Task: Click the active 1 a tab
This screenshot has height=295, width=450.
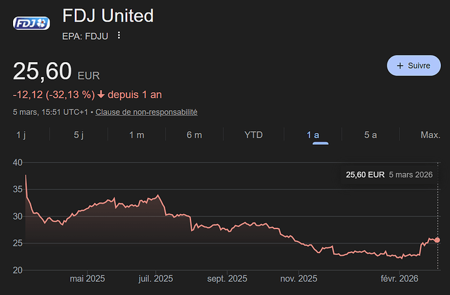Action: pyautogui.click(x=313, y=135)
